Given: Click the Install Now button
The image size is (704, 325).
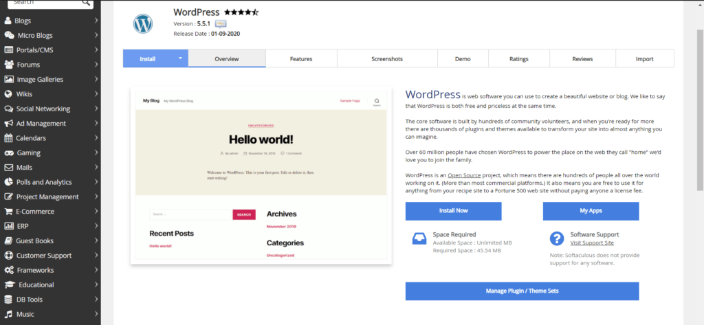Looking at the screenshot, I should coord(454,211).
